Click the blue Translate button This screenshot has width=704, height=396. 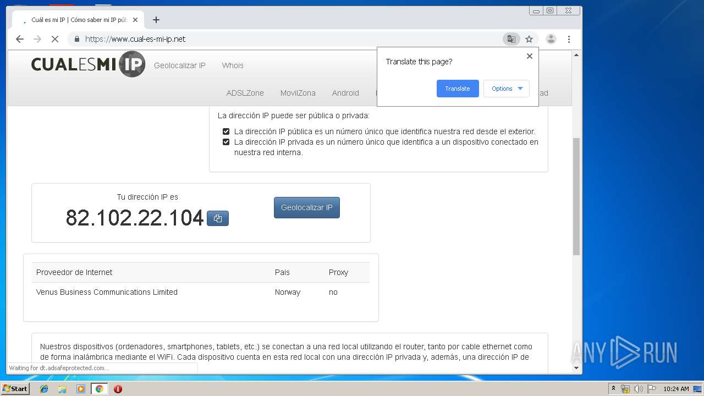tap(458, 89)
